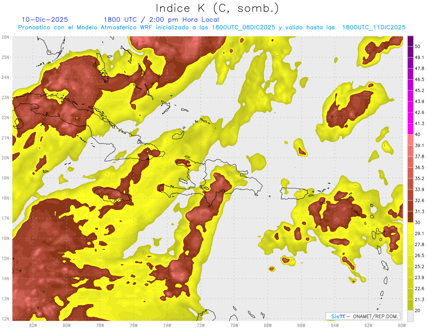
Task: Click the map title "Indice K (C, somb.)"
Action: 217,8
